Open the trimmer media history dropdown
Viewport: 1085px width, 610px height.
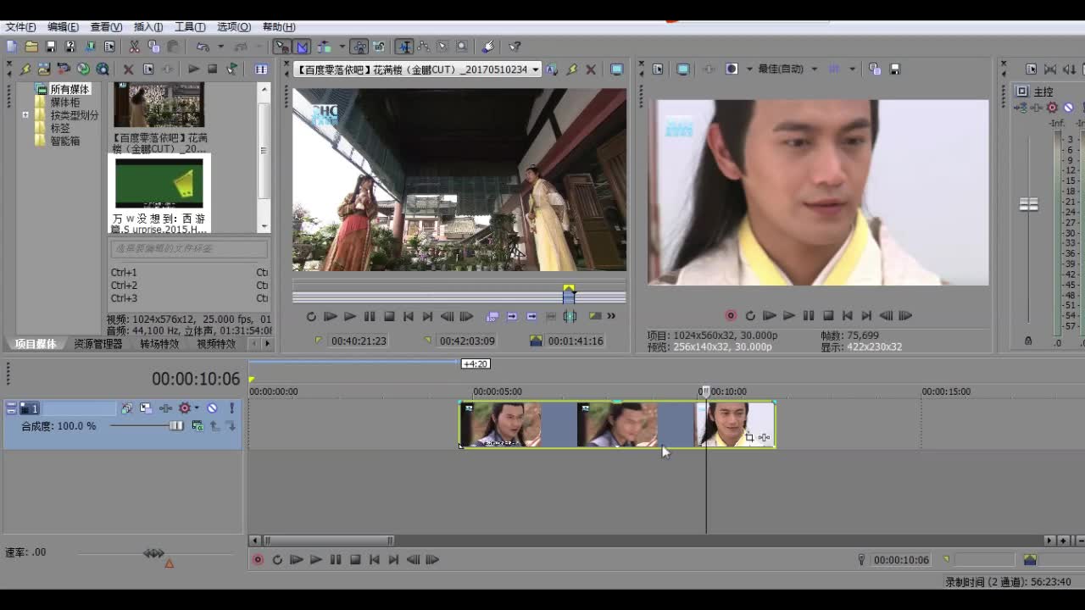(536, 69)
